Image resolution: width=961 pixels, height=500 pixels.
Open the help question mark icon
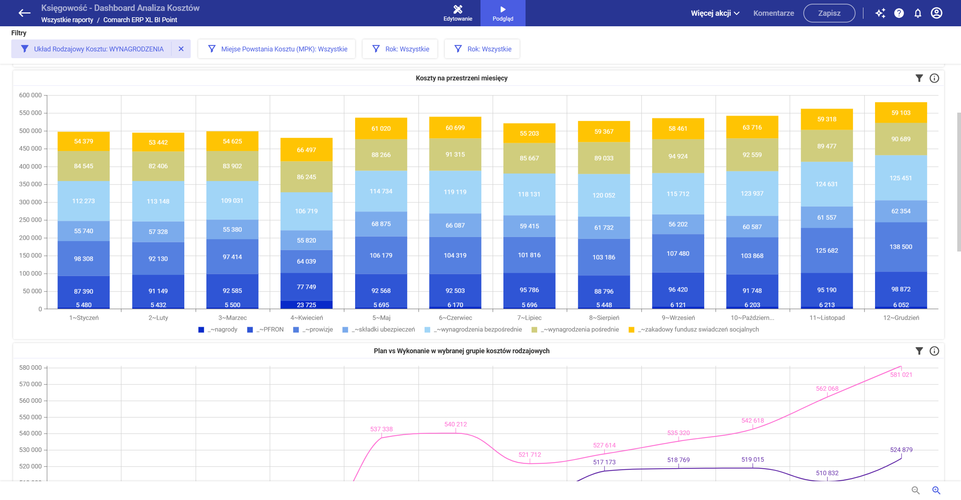point(899,13)
